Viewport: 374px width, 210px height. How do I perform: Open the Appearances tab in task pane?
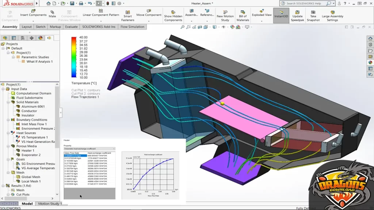pyautogui.click(x=370, y=62)
